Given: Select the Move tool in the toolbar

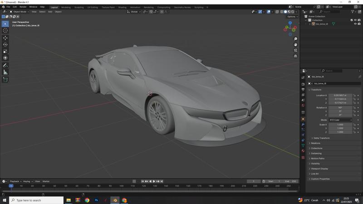Looking at the screenshot, I should [5, 38].
